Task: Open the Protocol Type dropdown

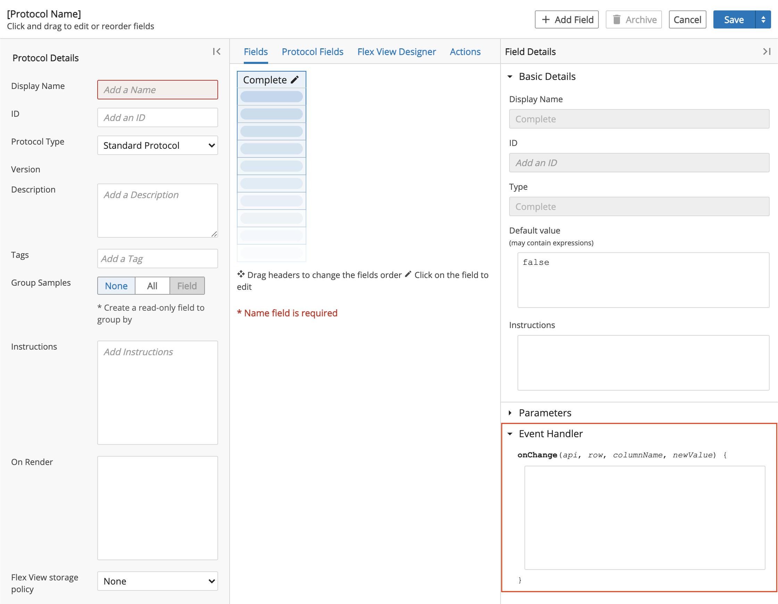Action: [158, 145]
